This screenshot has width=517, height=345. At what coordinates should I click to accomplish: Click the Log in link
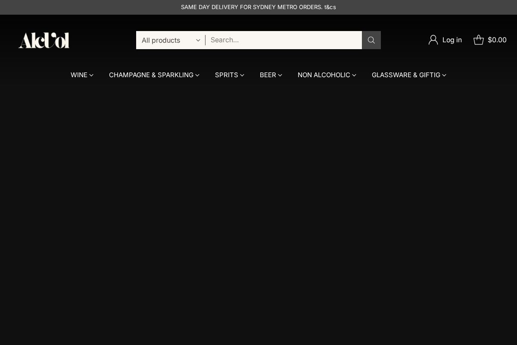[x=452, y=40]
